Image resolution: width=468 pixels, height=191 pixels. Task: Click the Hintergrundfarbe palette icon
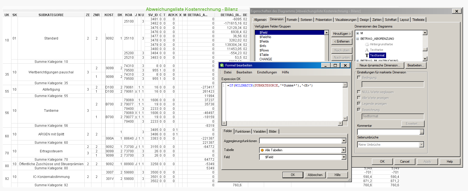pyautogui.click(x=367, y=44)
